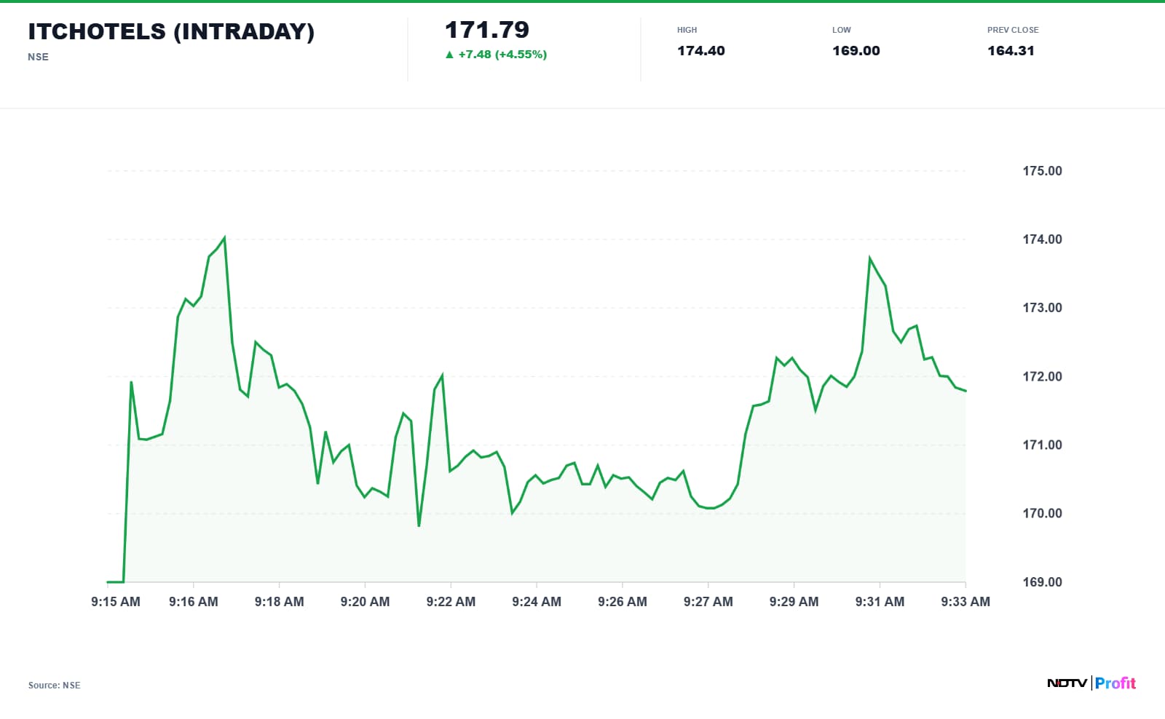Click the ITCHOTELS (INTRADAY) title
This screenshot has height=719, width=1165.
coord(171,31)
